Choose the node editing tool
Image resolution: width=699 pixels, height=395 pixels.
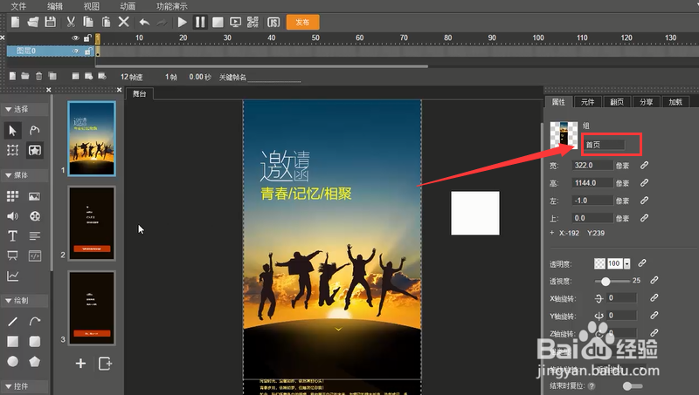tap(34, 130)
